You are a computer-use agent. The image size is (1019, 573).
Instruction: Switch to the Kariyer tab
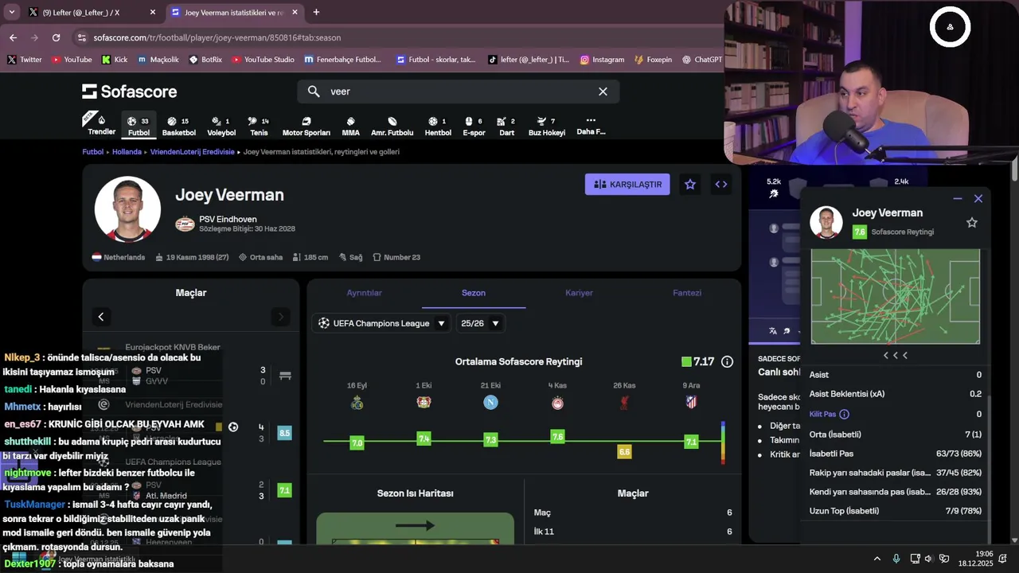[x=579, y=293]
